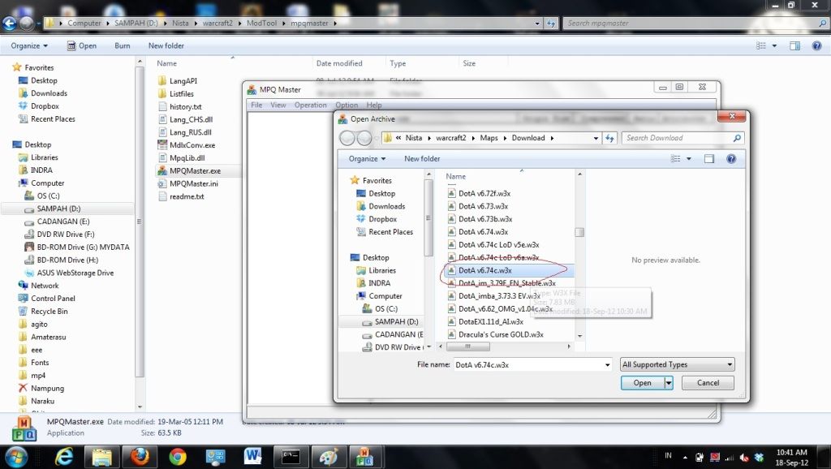Change view icon in Open Archive dialog
Viewport: 831px width, 469px height.
coord(676,158)
